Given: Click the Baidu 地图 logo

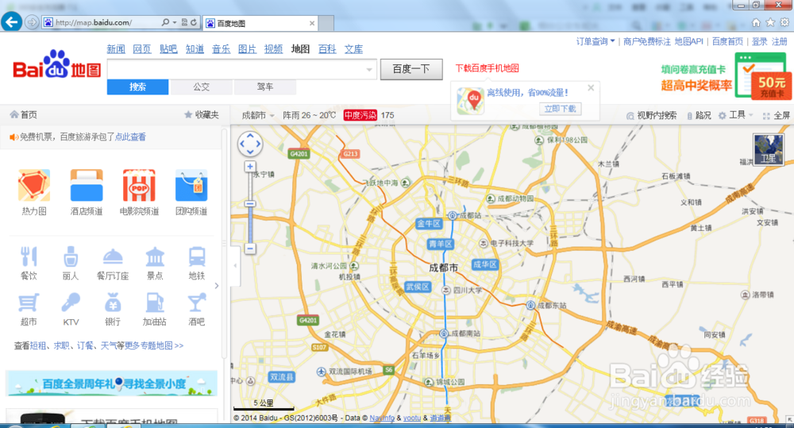Looking at the screenshot, I should tap(56, 65).
